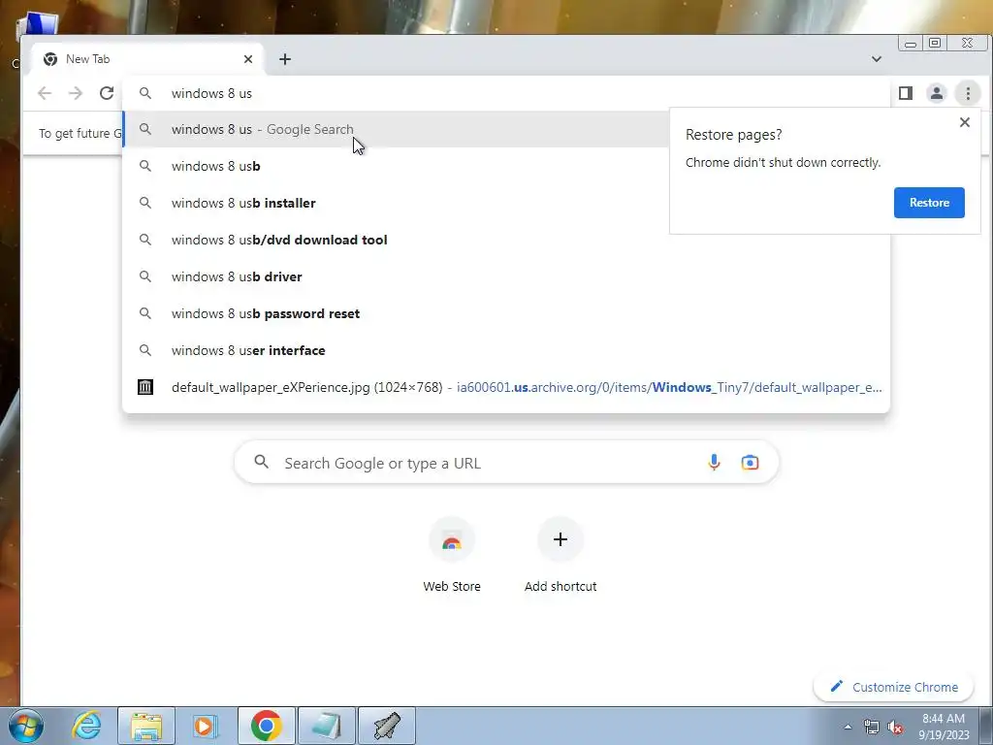Click the Chrome icon in the taskbar
This screenshot has width=993, height=745.
266,726
